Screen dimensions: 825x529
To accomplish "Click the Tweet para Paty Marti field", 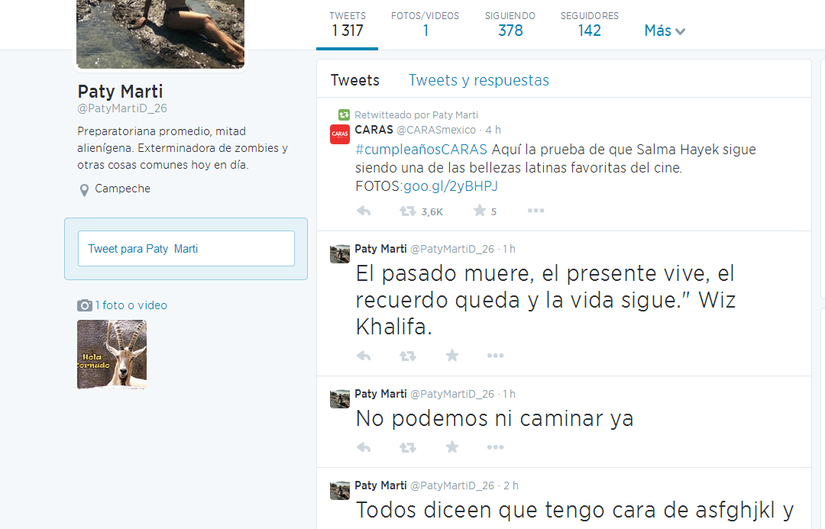I will tap(186, 249).
